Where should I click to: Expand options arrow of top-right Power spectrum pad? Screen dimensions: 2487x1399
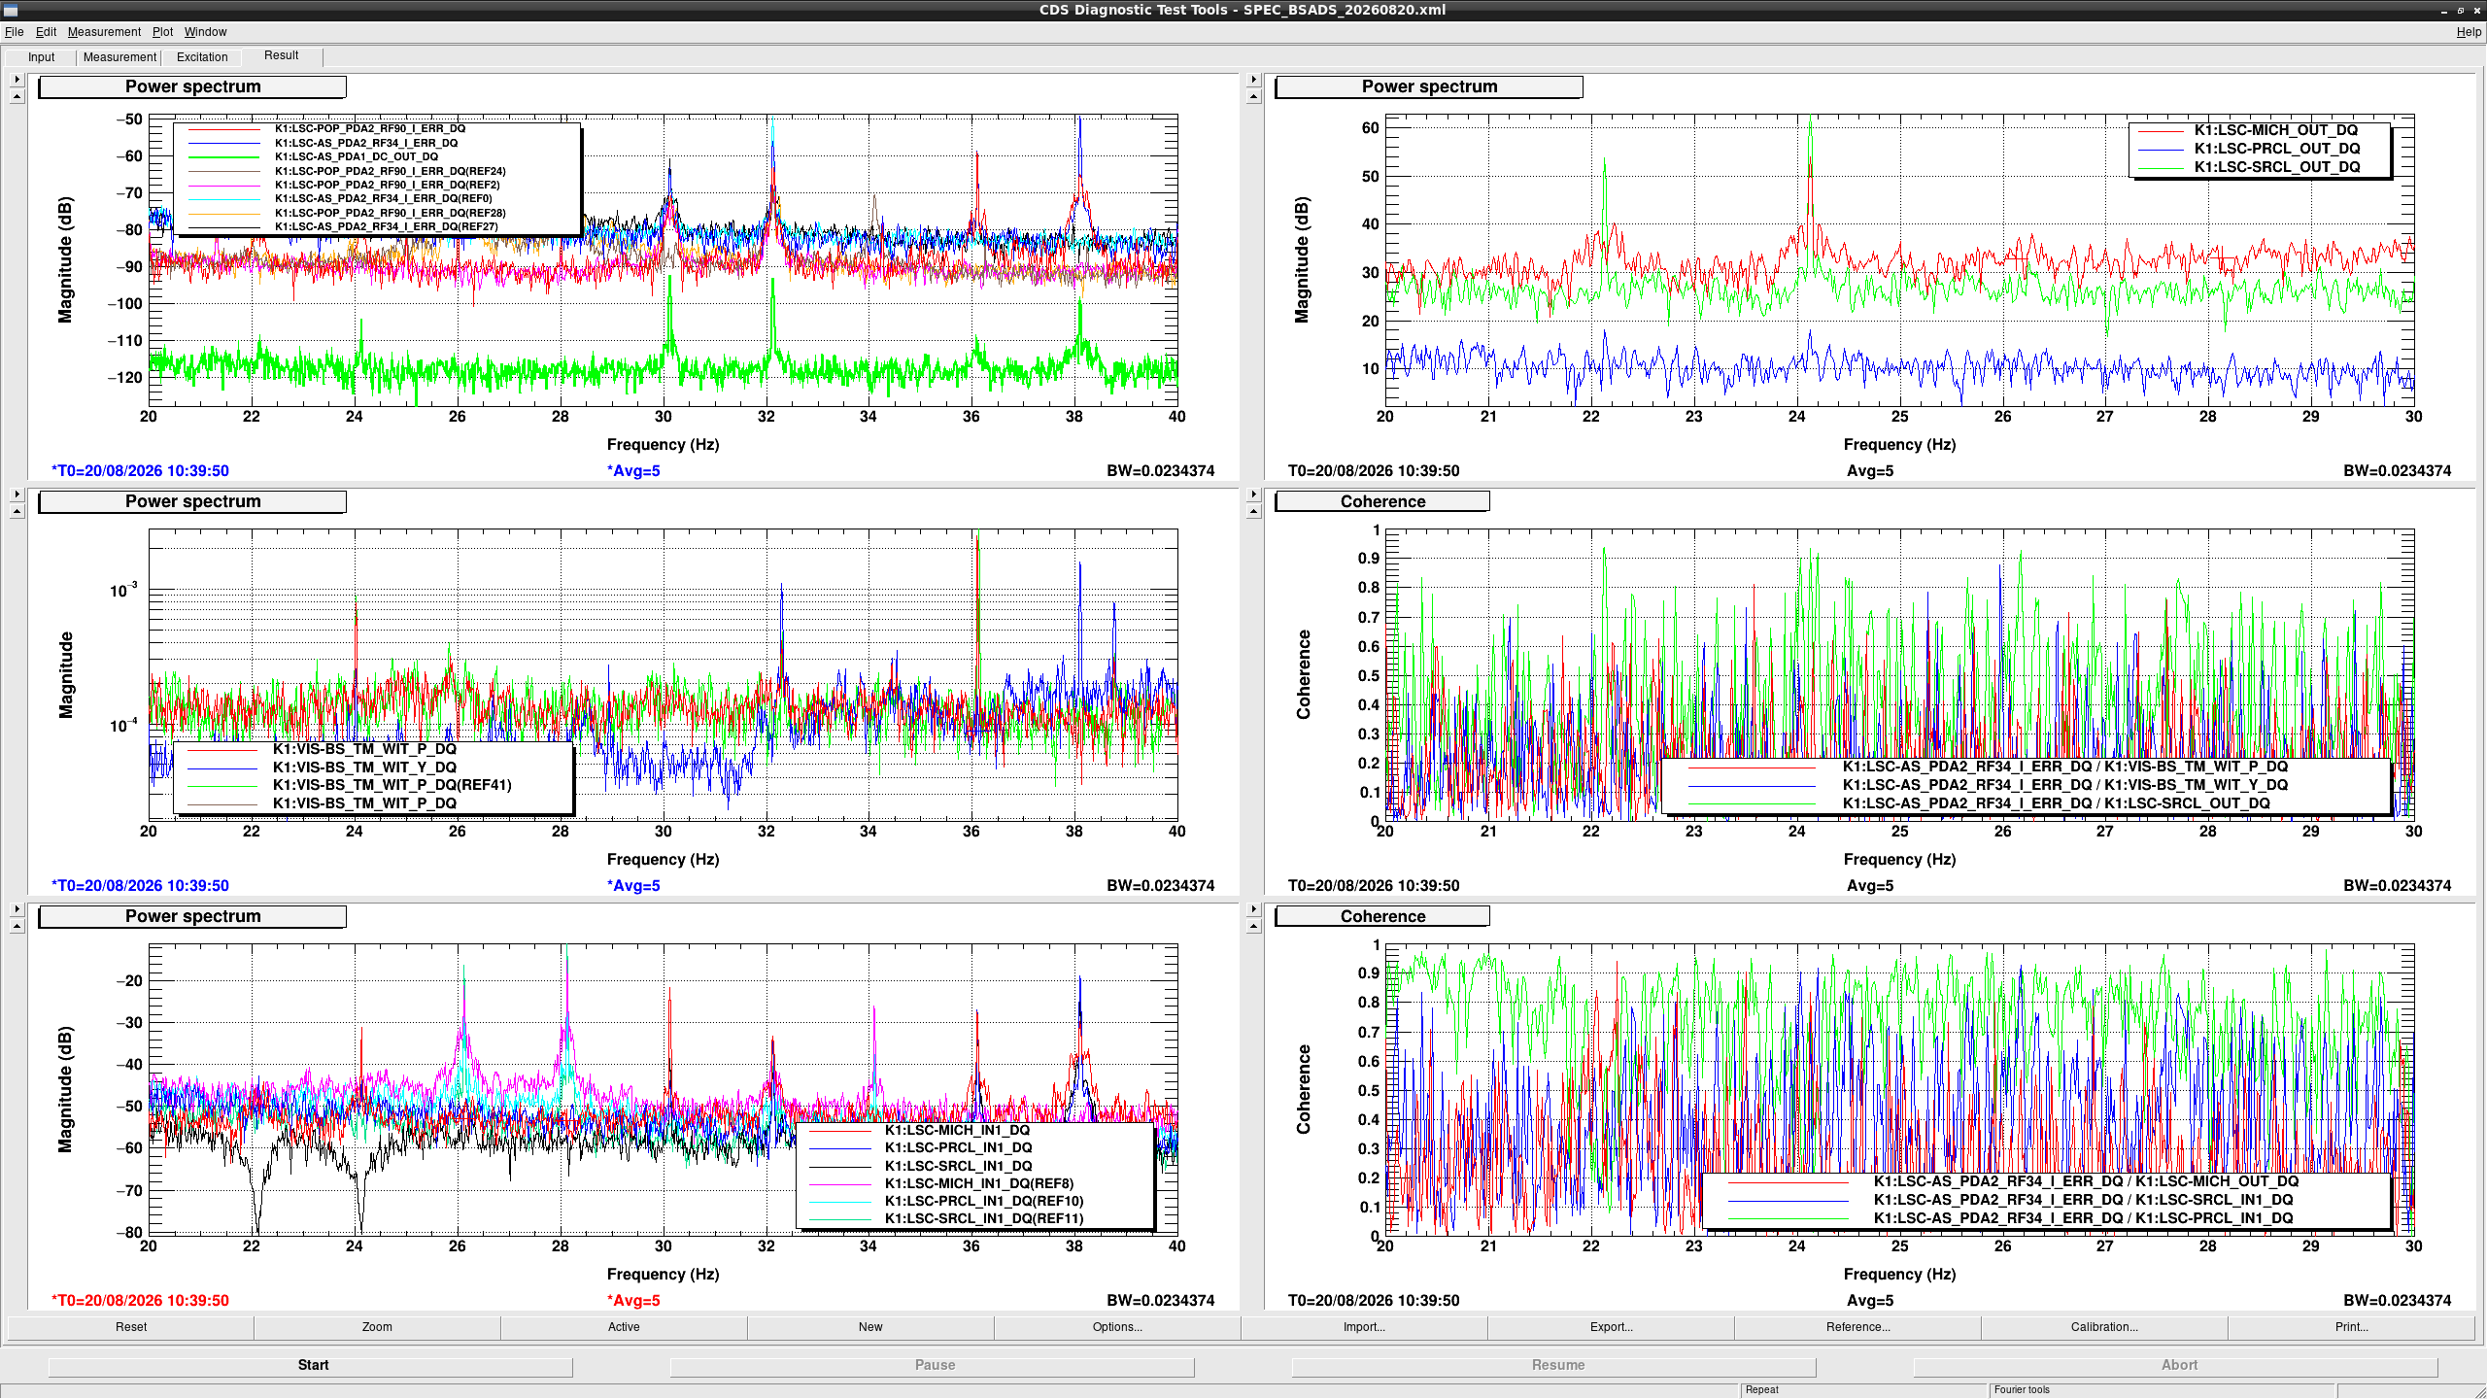point(1253,80)
